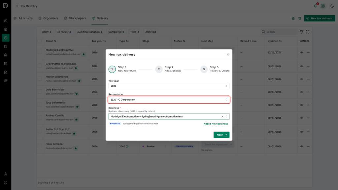Image resolution: width=338 pixels, height=190 pixels.
Task: Select the highlighted compass icon in the sidebar
Action: [6, 38]
